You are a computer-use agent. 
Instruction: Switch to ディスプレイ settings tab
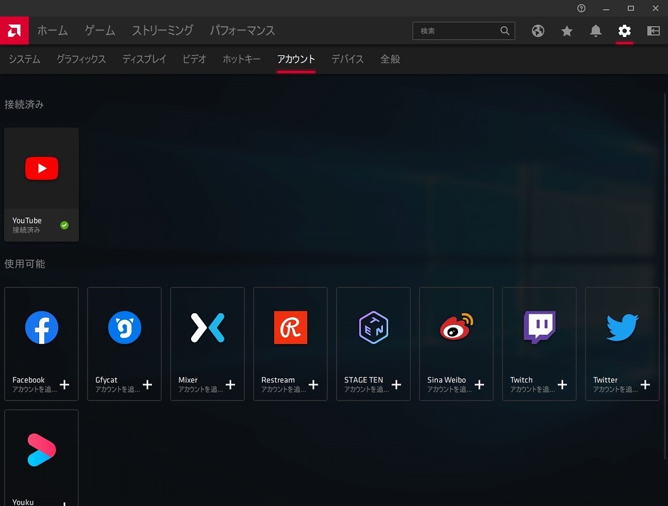pyautogui.click(x=144, y=59)
